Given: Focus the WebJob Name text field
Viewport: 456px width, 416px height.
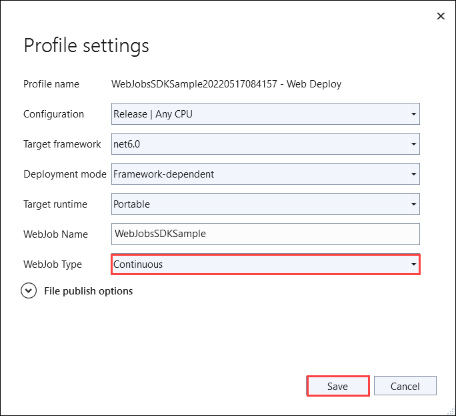Looking at the screenshot, I should pos(265,234).
